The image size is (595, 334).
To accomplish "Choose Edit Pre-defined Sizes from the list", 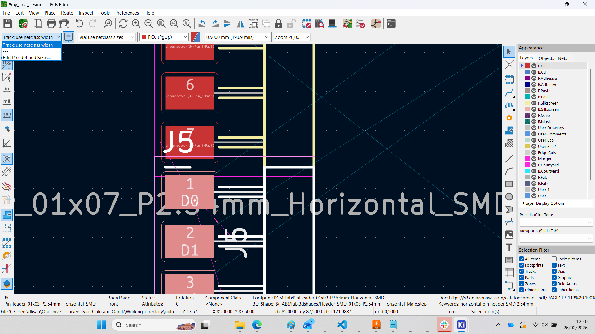I will (26, 57).
